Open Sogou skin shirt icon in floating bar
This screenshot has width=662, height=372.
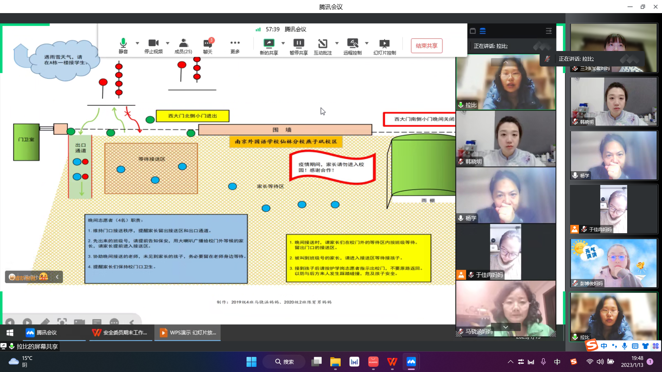point(645,346)
